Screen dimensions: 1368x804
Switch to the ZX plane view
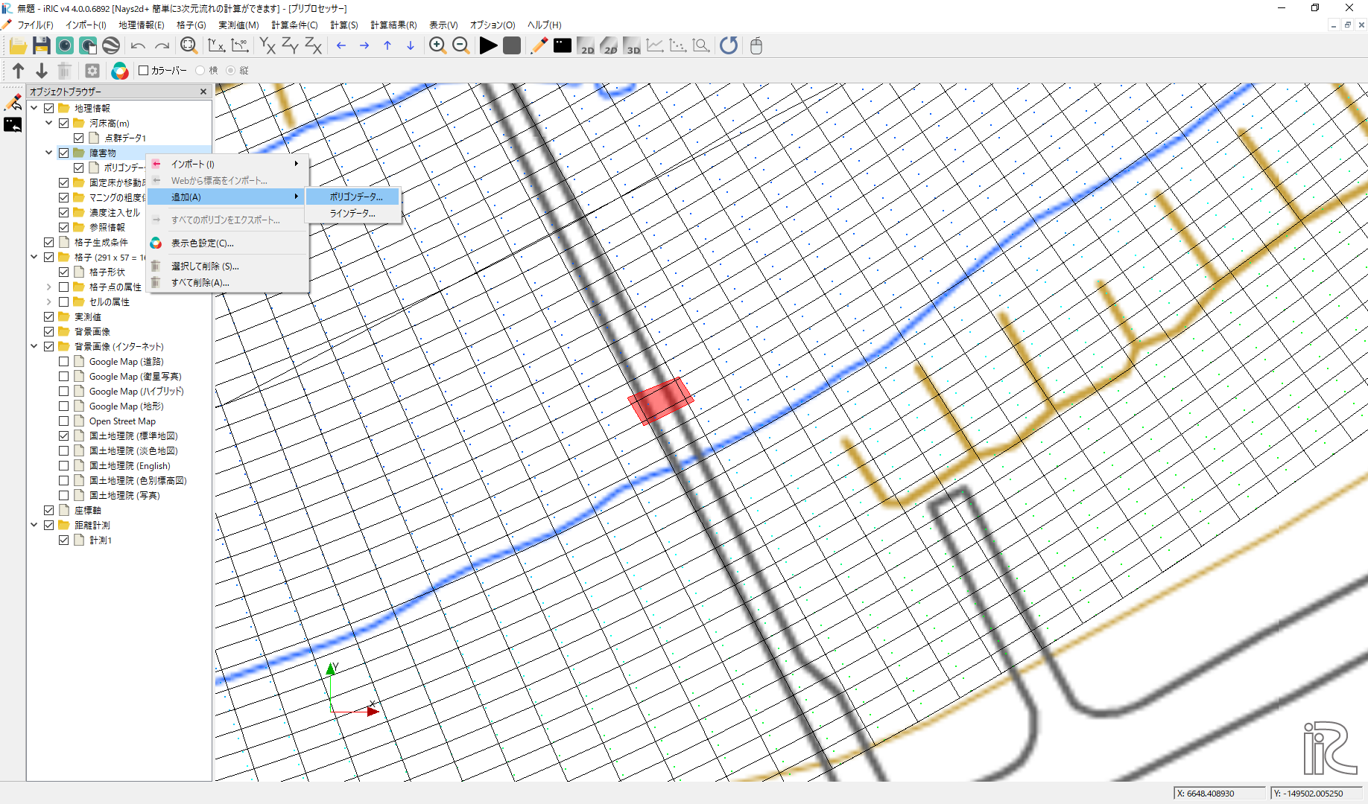click(x=313, y=46)
